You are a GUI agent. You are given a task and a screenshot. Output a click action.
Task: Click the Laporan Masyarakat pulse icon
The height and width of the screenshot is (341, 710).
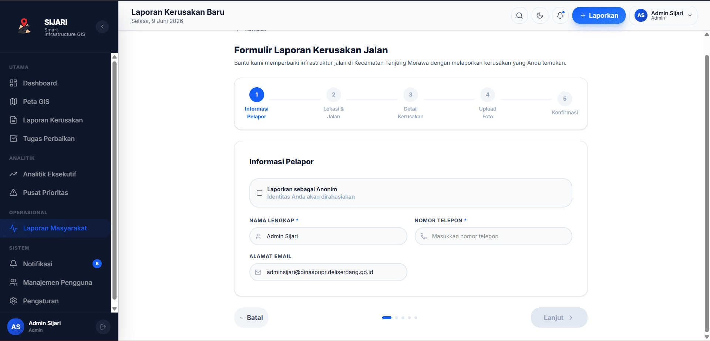(13, 228)
